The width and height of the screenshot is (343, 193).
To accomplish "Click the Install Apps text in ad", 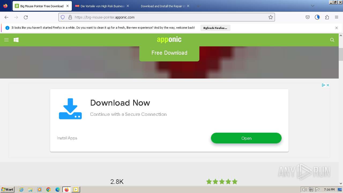I will coord(67,138).
